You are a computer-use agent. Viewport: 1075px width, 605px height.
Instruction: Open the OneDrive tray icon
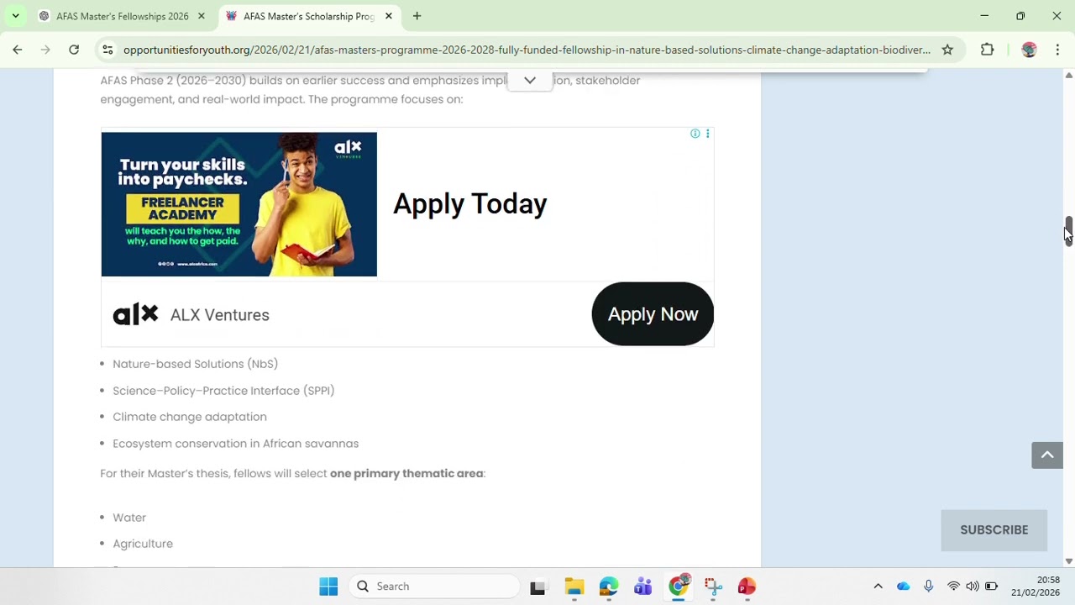point(904,587)
